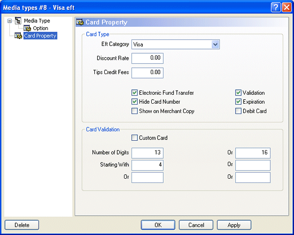Enable the Debit Card checkbox
Viewport: 294px width, 235px height.
tap(238, 111)
